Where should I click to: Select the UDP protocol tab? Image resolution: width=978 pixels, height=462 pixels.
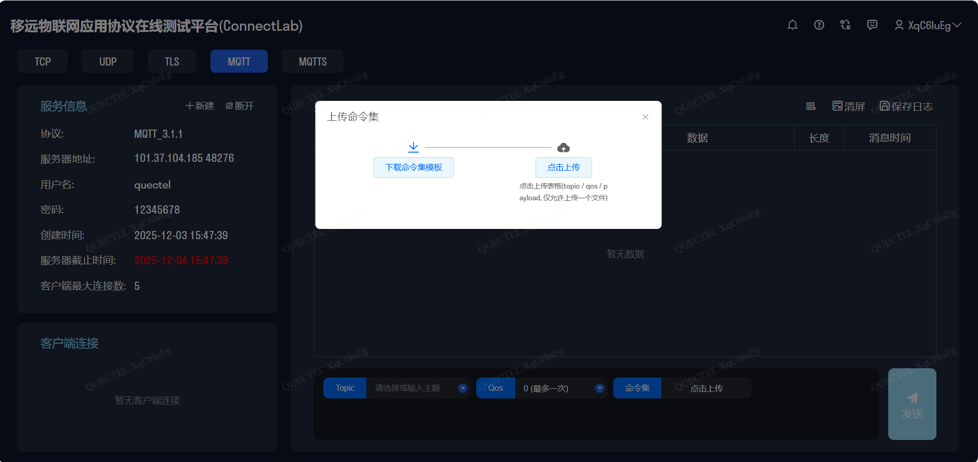108,61
